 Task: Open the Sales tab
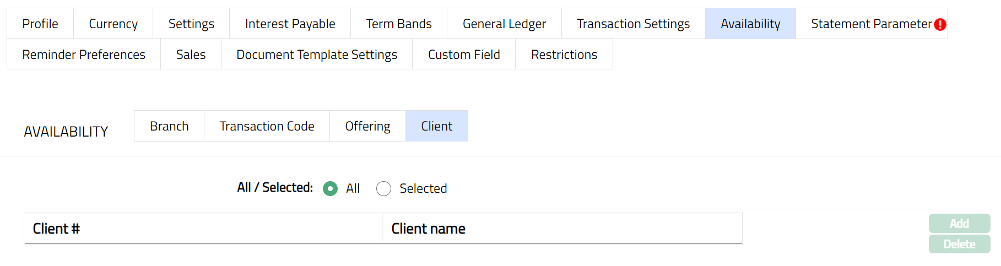(x=191, y=55)
